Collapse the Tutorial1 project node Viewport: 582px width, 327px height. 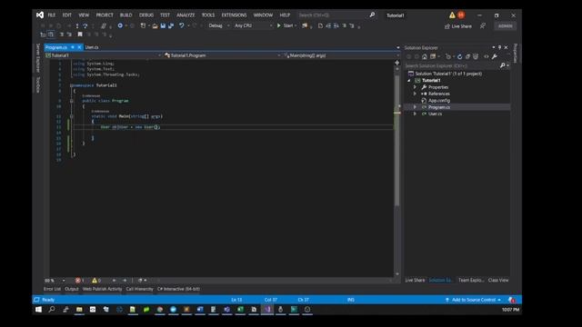point(409,81)
